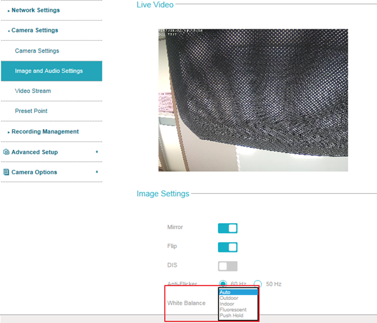
Task: Select the 60 Hz anti-flicker radio button
Action: point(222,284)
